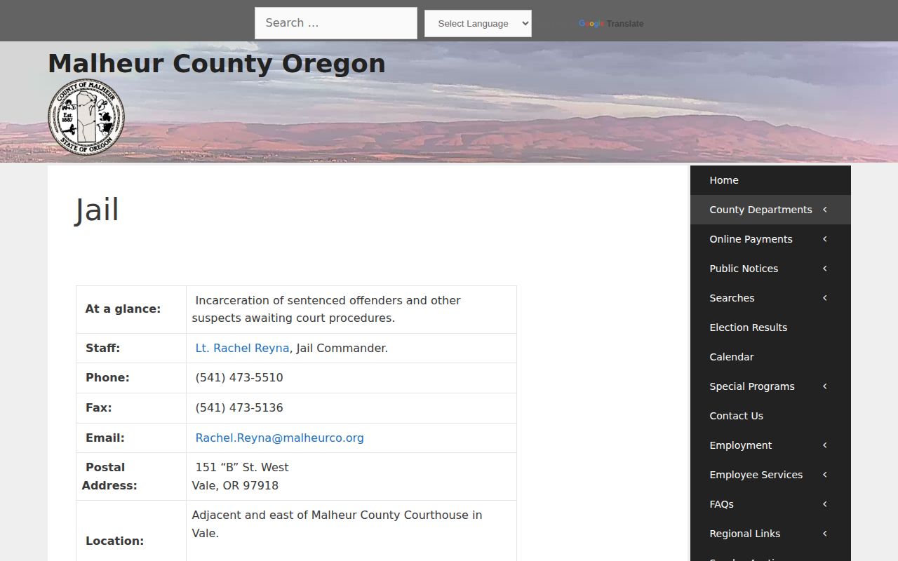Open Election Results menu item

770,327
